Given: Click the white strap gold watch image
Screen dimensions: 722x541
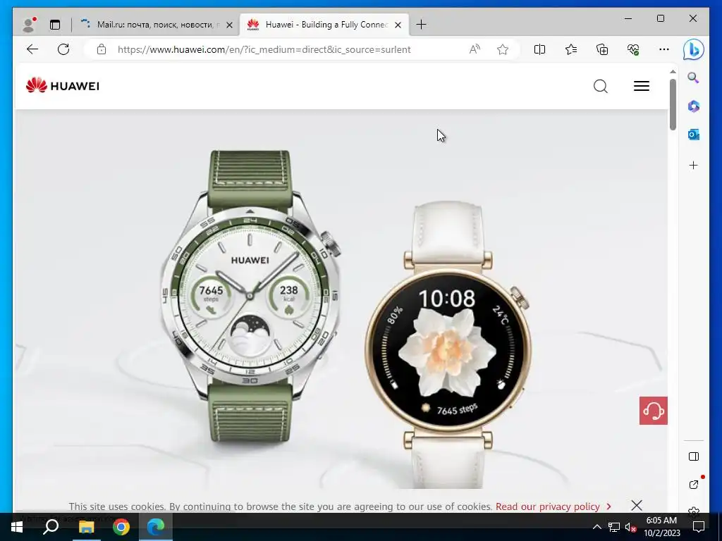Looking at the screenshot, I should 448,345.
